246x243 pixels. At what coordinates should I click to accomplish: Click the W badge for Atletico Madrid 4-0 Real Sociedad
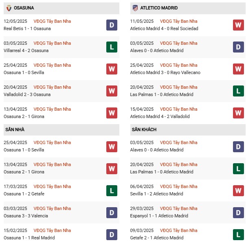click(238, 25)
